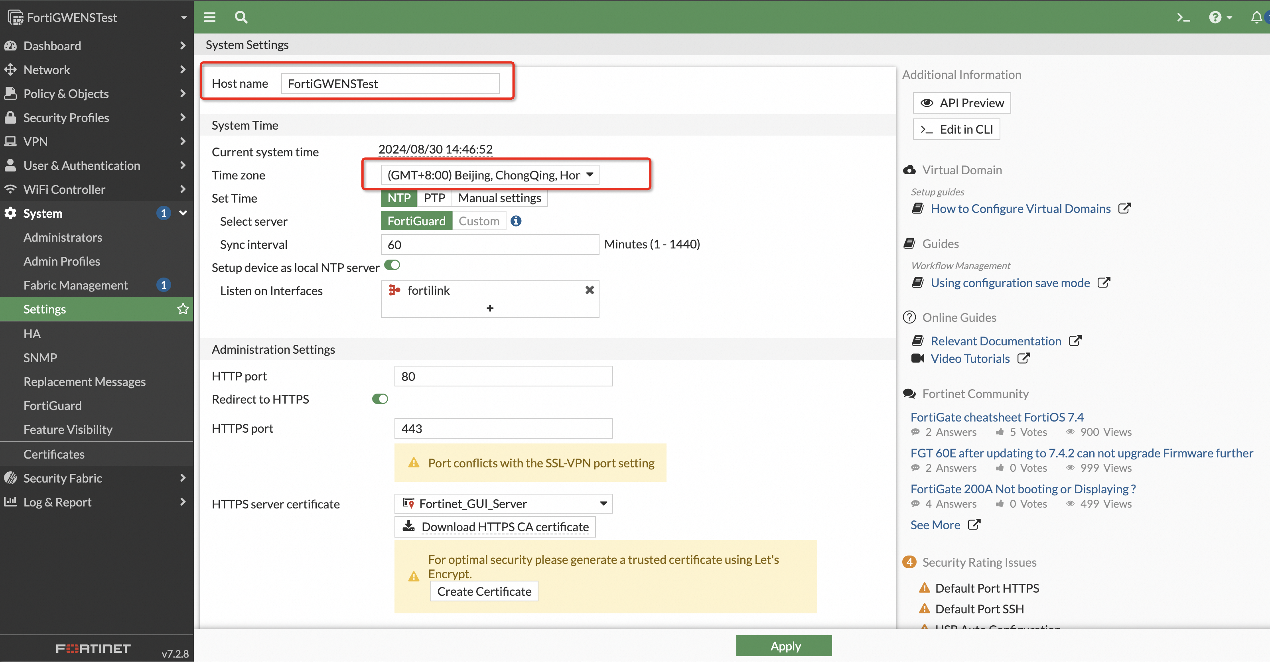Open HTTPS server certificate dropdown
1270x662 pixels.
point(503,503)
